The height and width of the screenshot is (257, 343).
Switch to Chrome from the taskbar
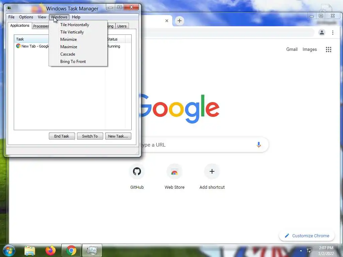pyautogui.click(x=71, y=250)
